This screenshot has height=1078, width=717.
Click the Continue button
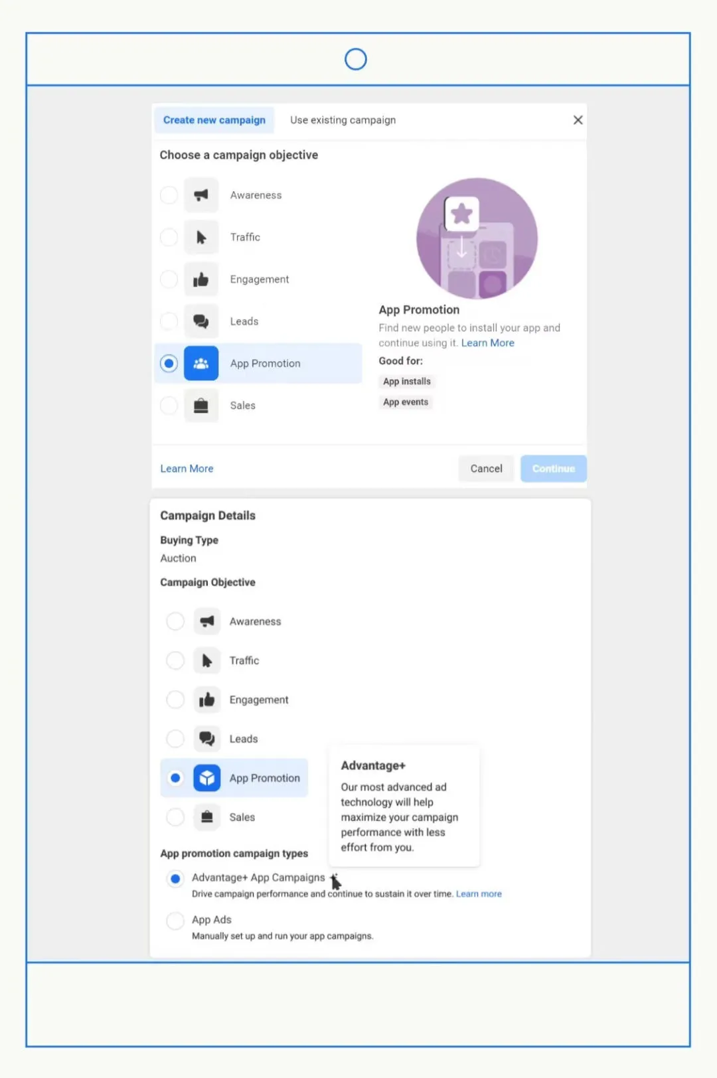pyautogui.click(x=554, y=469)
